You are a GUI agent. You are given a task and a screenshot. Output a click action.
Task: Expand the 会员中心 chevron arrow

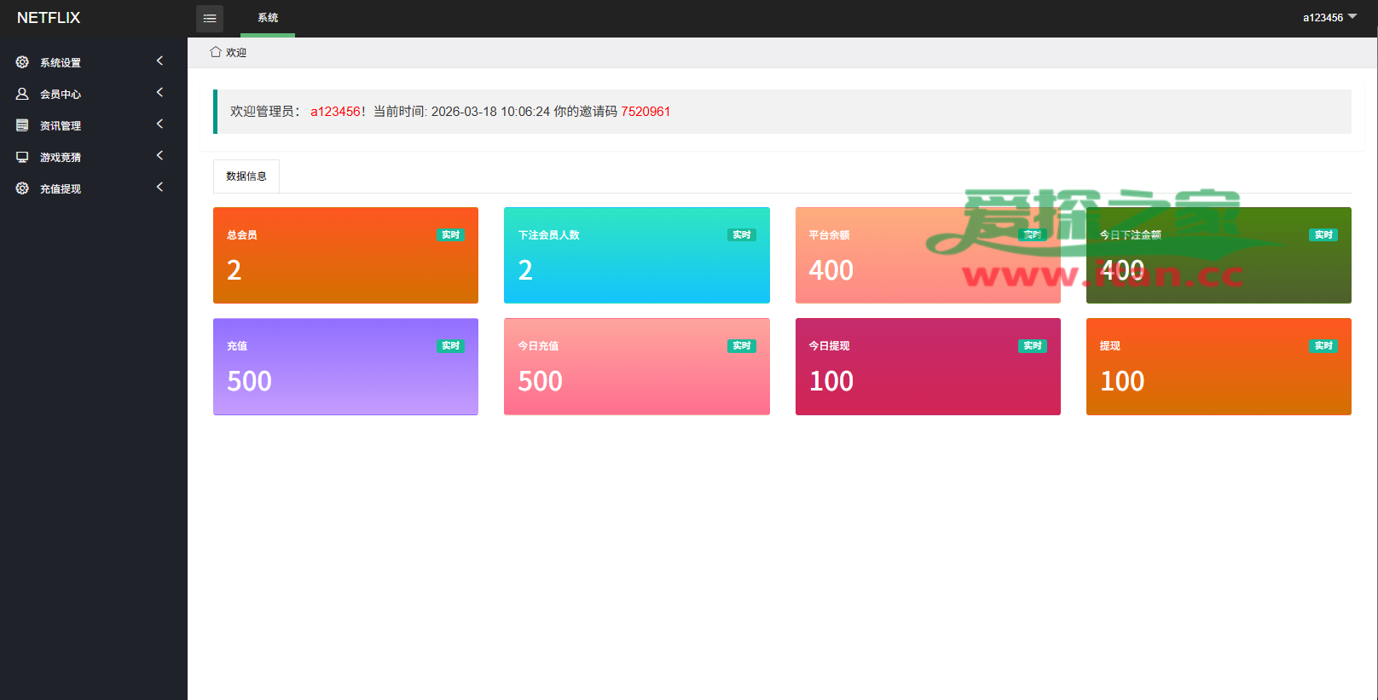coord(159,92)
